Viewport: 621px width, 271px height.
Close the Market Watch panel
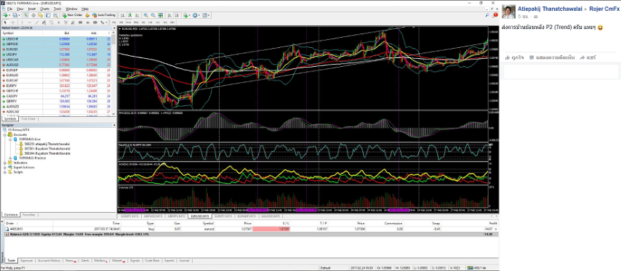115,28
